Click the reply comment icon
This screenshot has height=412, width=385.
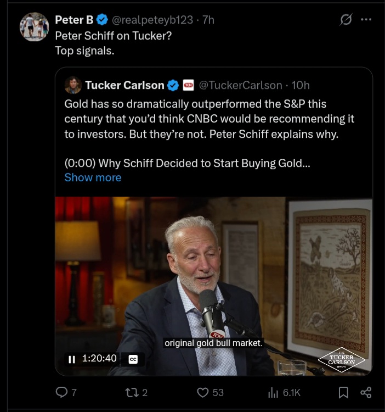coord(63,392)
